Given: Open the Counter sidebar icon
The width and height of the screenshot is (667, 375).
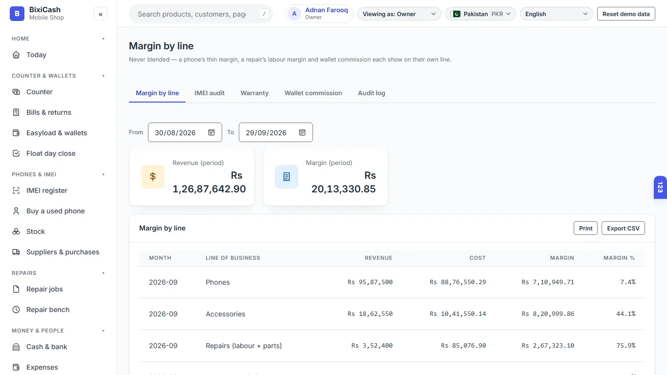Looking at the screenshot, I should 16,92.
